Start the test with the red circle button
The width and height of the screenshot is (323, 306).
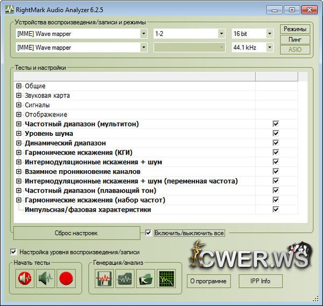(66, 279)
